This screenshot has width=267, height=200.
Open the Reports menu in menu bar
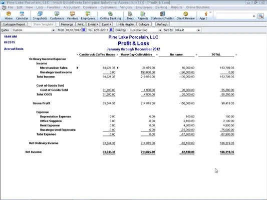point(176,7)
